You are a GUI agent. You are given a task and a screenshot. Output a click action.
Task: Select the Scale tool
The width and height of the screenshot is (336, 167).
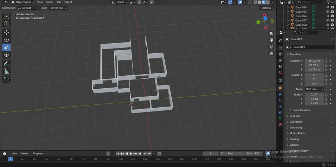(x=6, y=47)
